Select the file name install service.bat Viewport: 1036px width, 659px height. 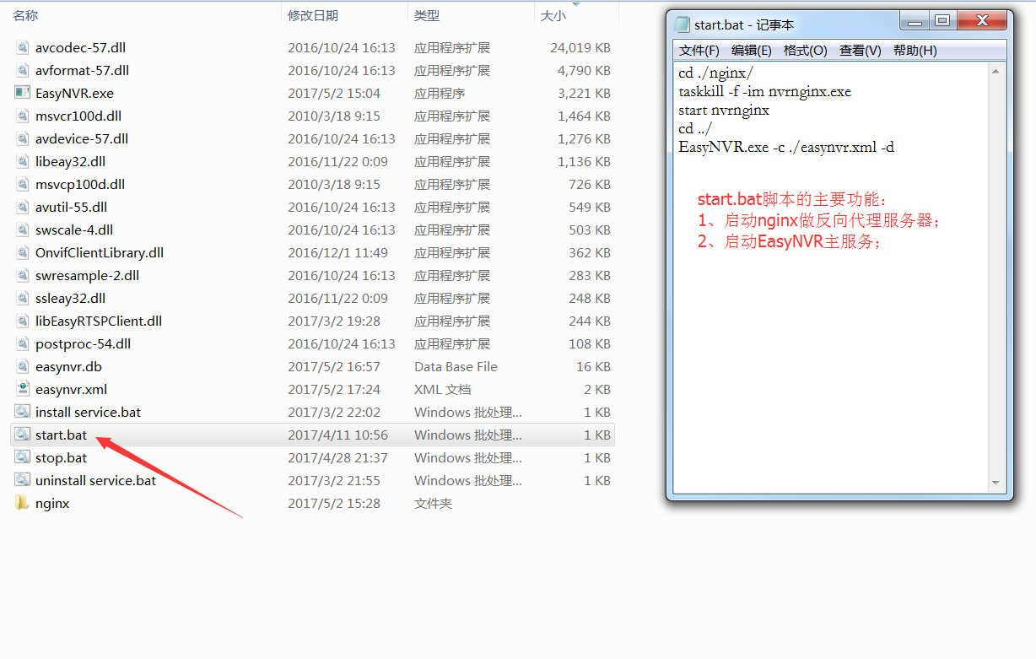(88, 412)
